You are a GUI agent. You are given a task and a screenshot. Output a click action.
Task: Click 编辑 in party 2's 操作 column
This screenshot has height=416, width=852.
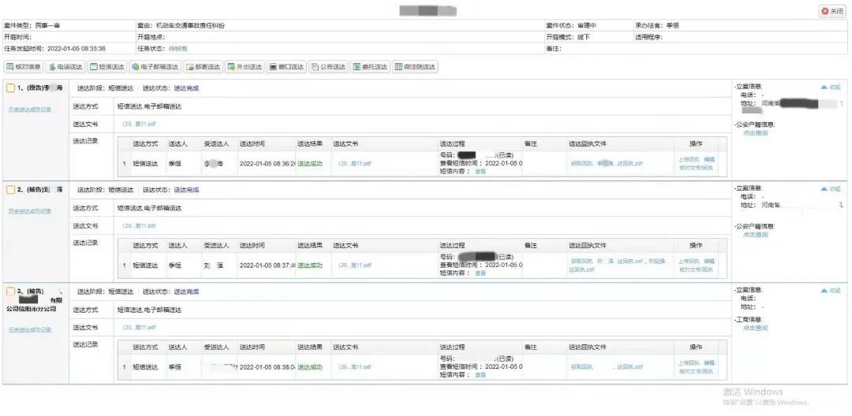[x=709, y=262]
